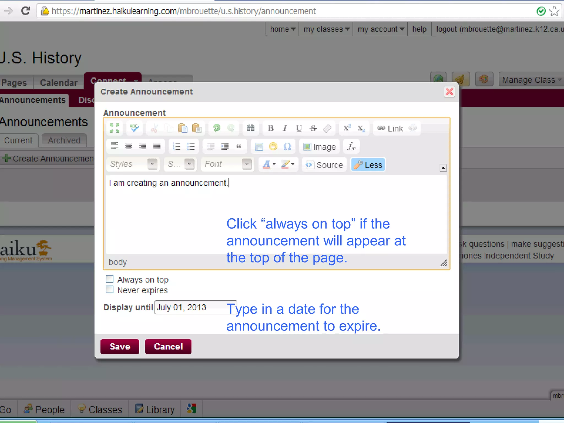Open the Styles dropdown
The image size is (564, 423).
(x=133, y=164)
